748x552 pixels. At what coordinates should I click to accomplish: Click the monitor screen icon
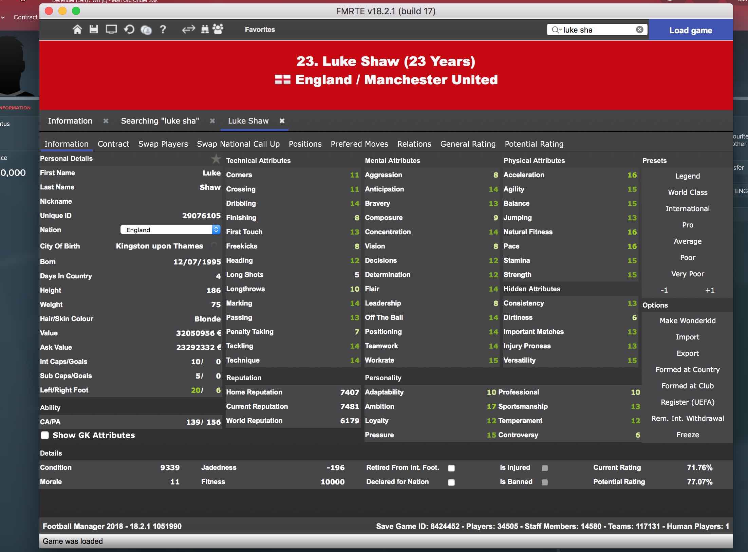(111, 30)
